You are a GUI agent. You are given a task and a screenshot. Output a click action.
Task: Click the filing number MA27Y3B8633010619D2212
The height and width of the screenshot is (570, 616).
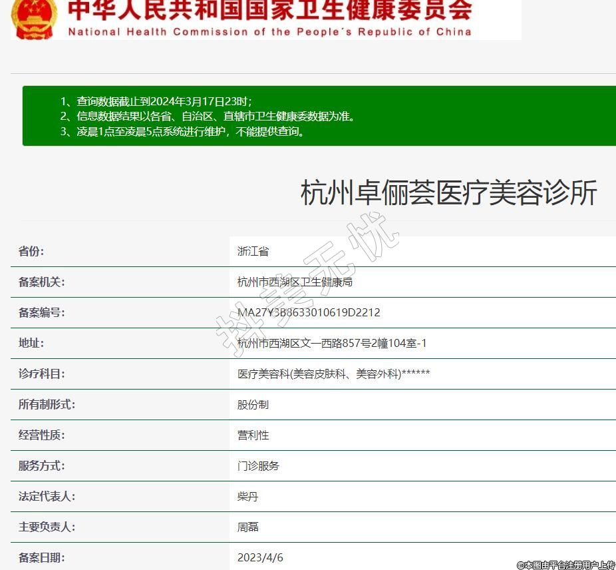point(309,312)
